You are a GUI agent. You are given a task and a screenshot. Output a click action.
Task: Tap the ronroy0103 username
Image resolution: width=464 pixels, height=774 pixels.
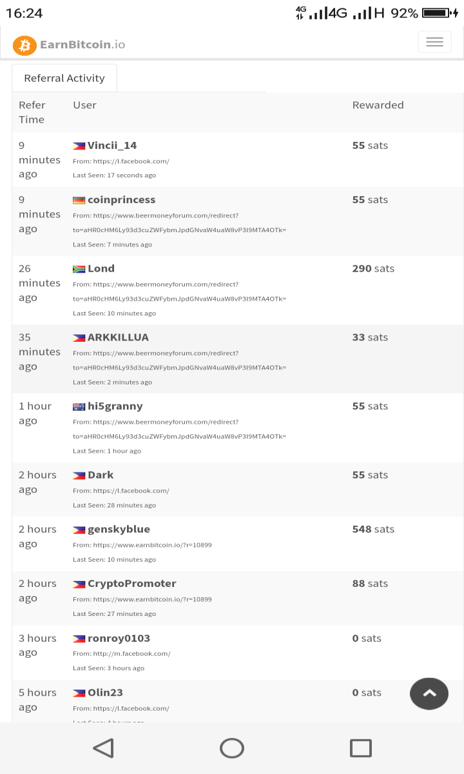(x=119, y=639)
